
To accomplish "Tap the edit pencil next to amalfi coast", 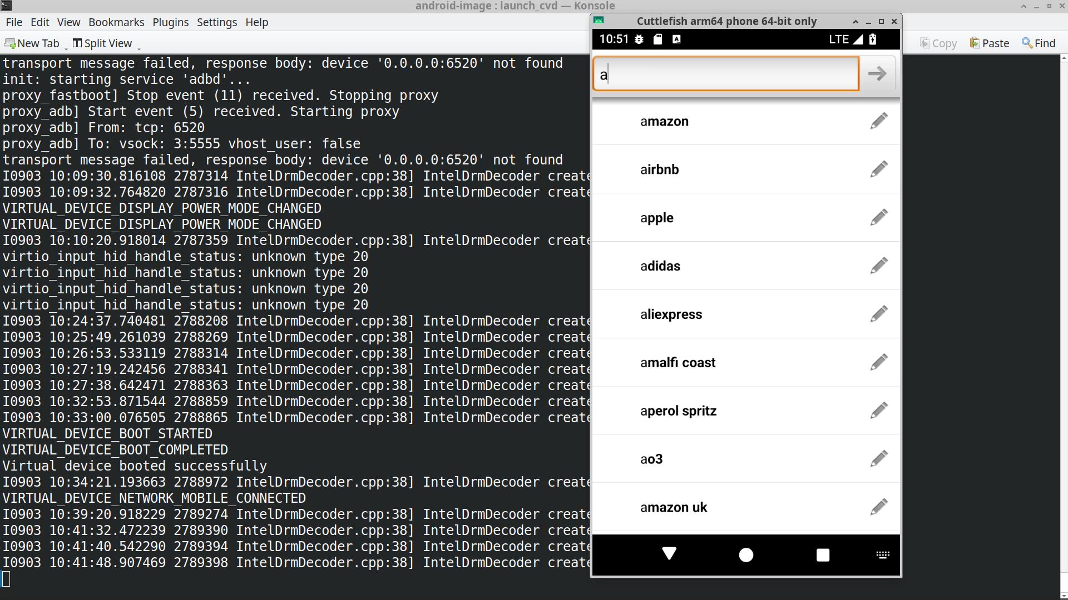I will [x=879, y=363].
